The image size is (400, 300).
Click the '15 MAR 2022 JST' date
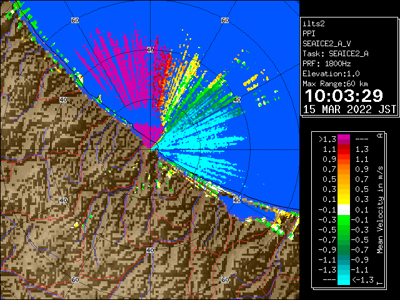point(349,109)
